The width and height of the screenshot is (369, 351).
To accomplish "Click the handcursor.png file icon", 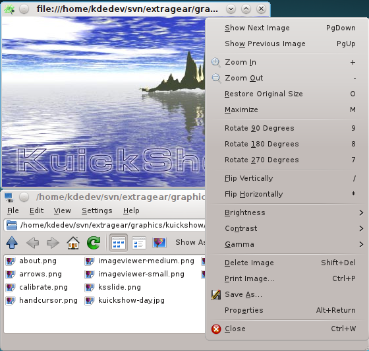I will [11, 301].
